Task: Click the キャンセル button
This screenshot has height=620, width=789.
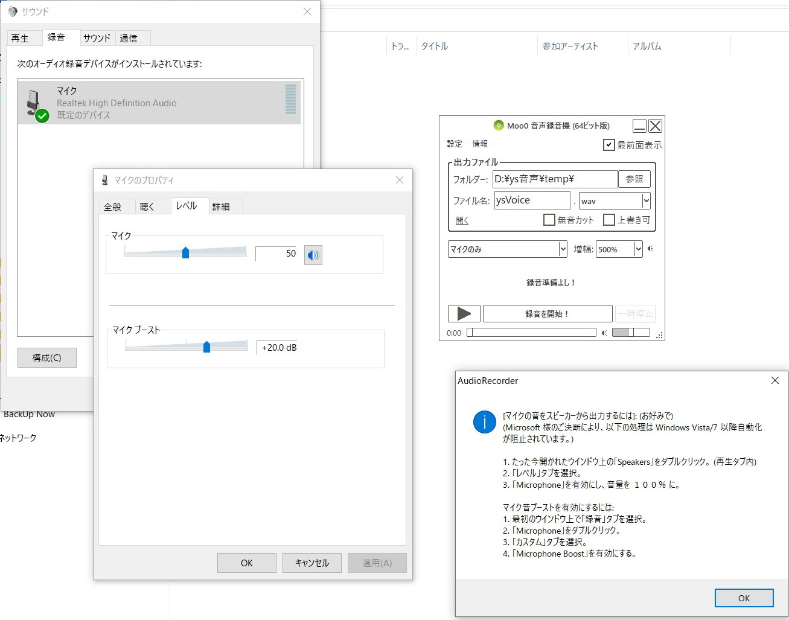Action: (312, 563)
